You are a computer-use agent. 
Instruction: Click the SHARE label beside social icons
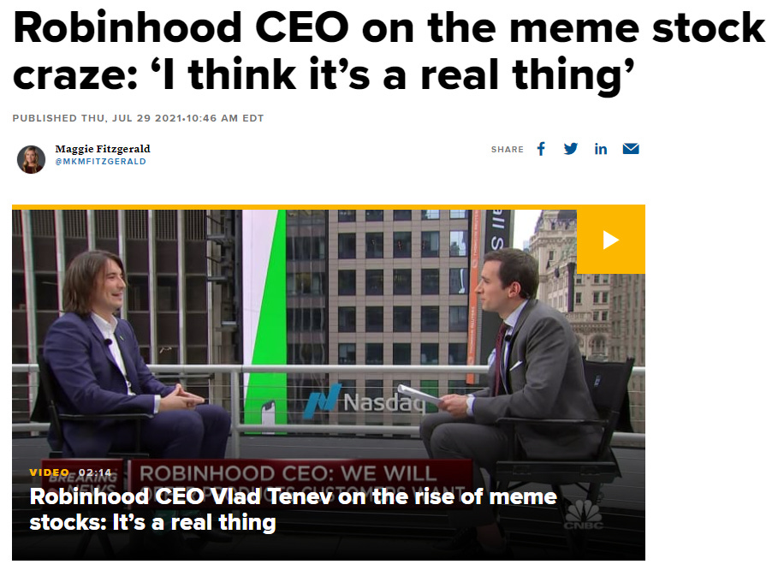[x=507, y=150]
